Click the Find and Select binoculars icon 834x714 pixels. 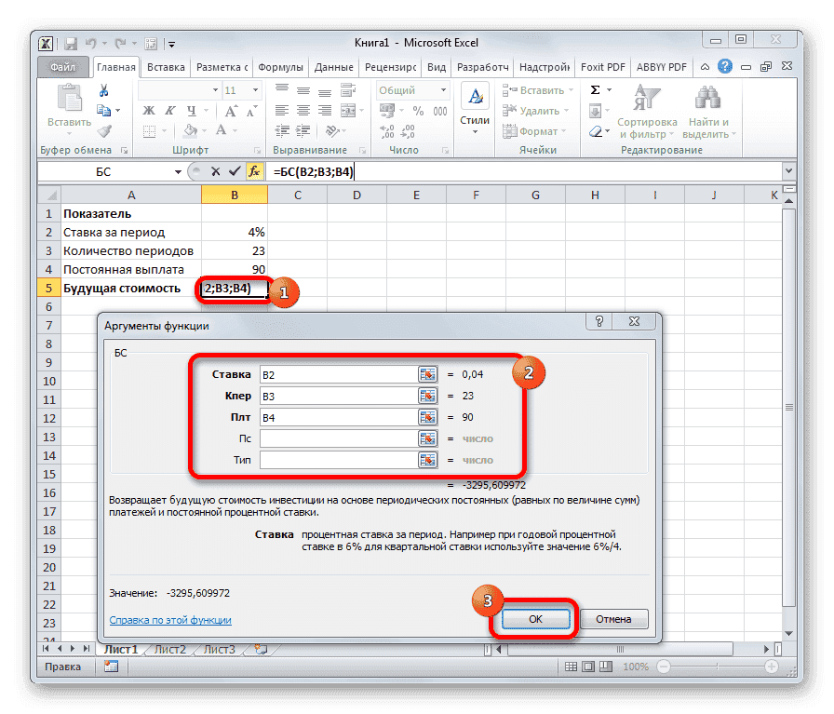pyautogui.click(x=706, y=98)
